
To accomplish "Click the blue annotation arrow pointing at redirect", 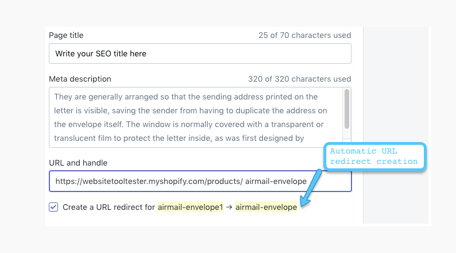I will [311, 188].
